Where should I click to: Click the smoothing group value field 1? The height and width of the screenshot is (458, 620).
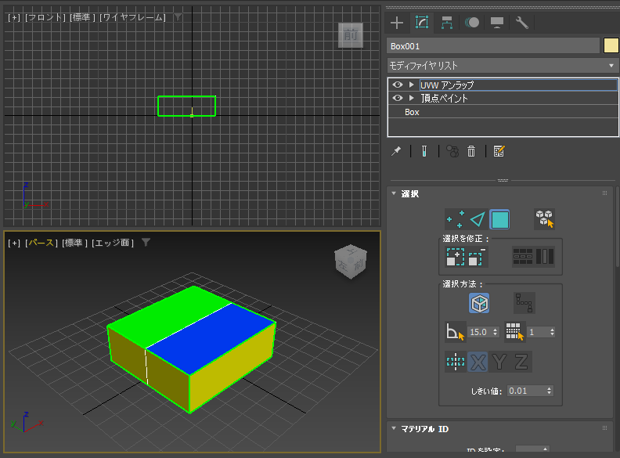(x=538, y=332)
